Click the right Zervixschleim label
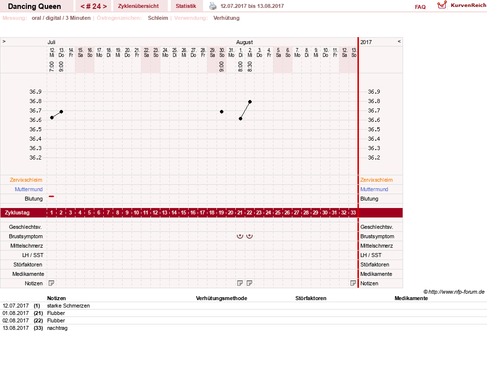 [x=376, y=180]
